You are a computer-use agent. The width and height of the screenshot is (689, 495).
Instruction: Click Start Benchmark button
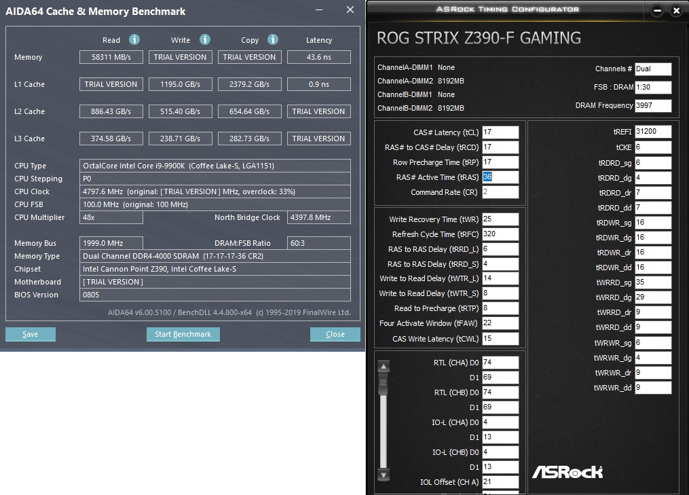183,334
